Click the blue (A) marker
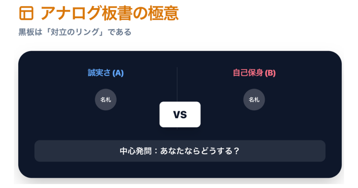Image resolution: width=358 pixels, height=188 pixels. (x=118, y=73)
